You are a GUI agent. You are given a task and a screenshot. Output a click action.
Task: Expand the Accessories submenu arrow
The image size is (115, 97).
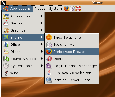pyautogui.click(x=42, y=16)
